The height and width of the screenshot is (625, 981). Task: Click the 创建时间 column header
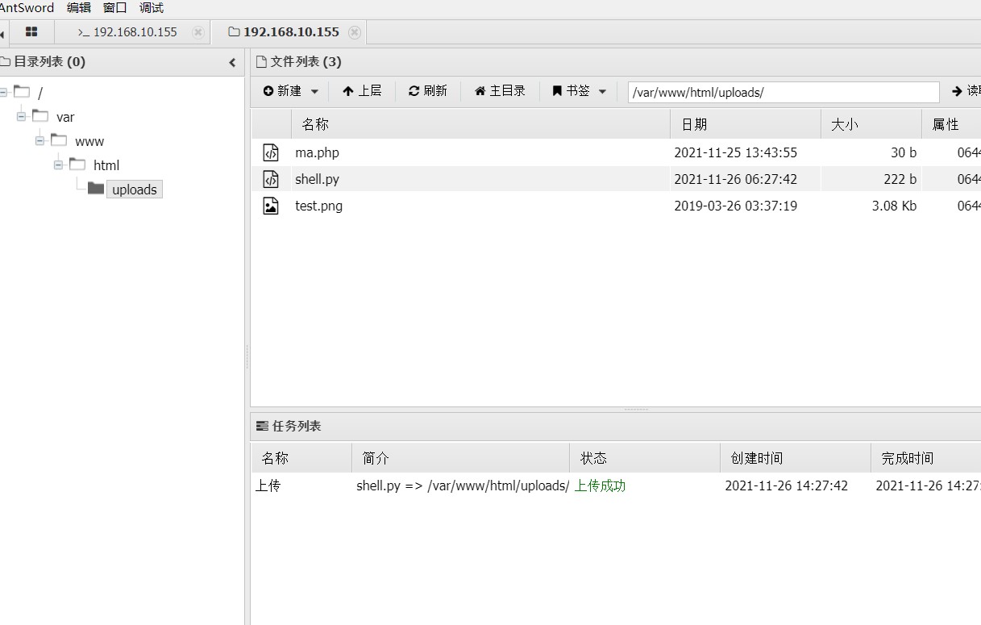(x=796, y=458)
